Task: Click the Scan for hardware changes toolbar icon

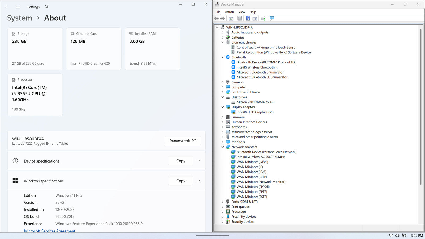Action: click(x=272, y=18)
